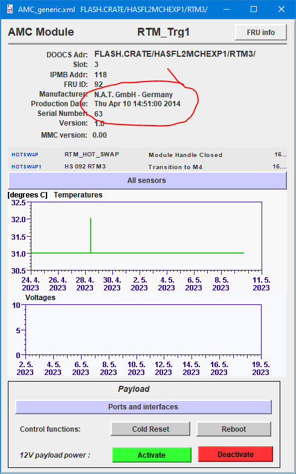
Task: Click the window title bar app icon
Action: (x=10, y=9)
